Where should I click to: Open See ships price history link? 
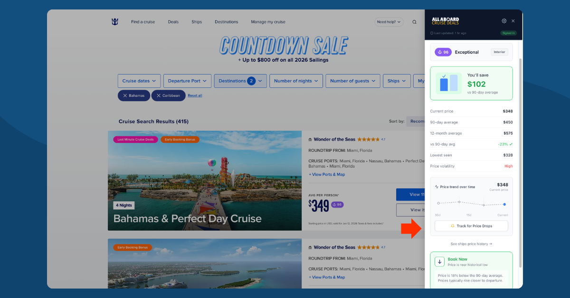point(471,244)
